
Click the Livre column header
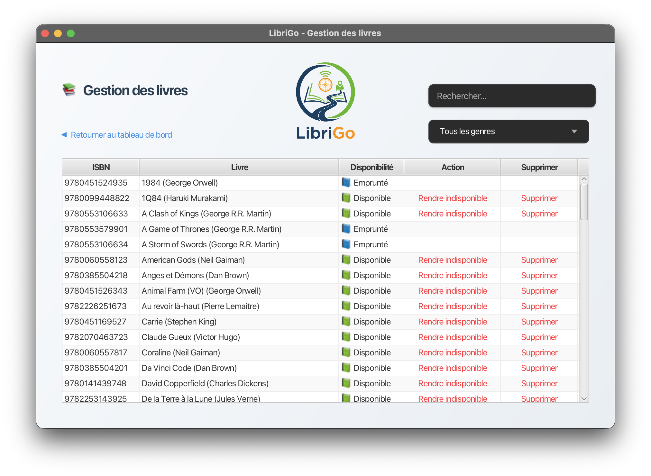[239, 167]
